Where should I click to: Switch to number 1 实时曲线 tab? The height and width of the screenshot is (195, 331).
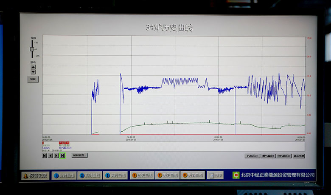point(64,175)
